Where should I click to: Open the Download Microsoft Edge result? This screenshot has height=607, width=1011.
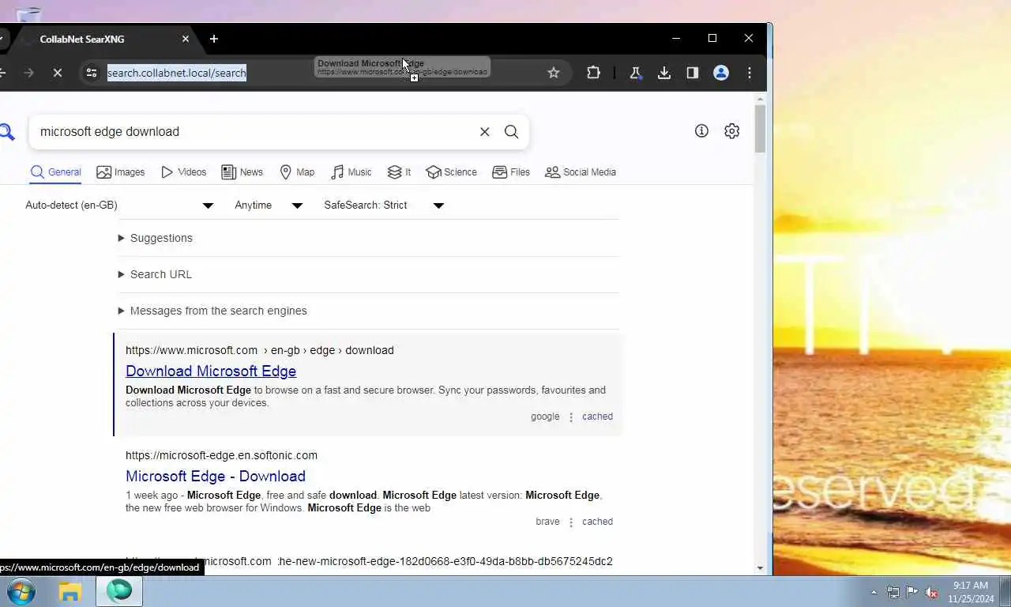click(x=211, y=371)
